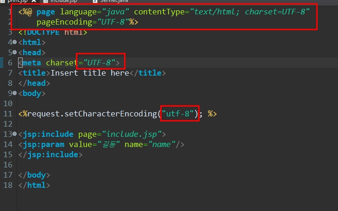Image resolution: width=338 pixels, height=211 pixels.
Task: Click the opening 'head' tag on line 5
Action: [x=31, y=52]
